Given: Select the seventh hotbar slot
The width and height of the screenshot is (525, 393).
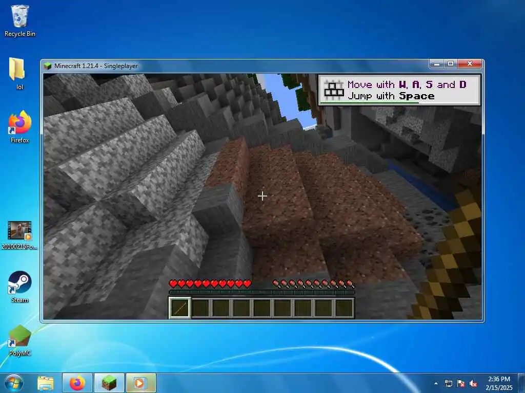Looking at the screenshot, I should click(x=302, y=308).
